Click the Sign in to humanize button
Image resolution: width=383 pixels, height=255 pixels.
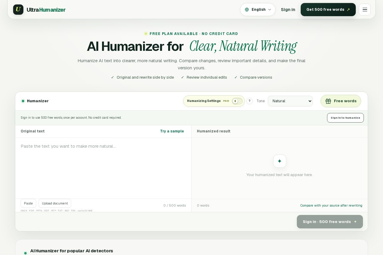click(345, 118)
